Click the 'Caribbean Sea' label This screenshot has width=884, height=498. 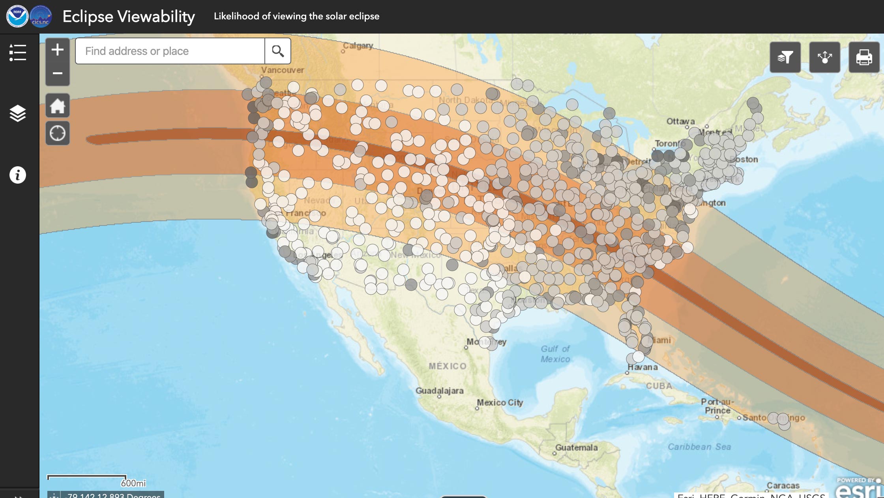(x=699, y=447)
